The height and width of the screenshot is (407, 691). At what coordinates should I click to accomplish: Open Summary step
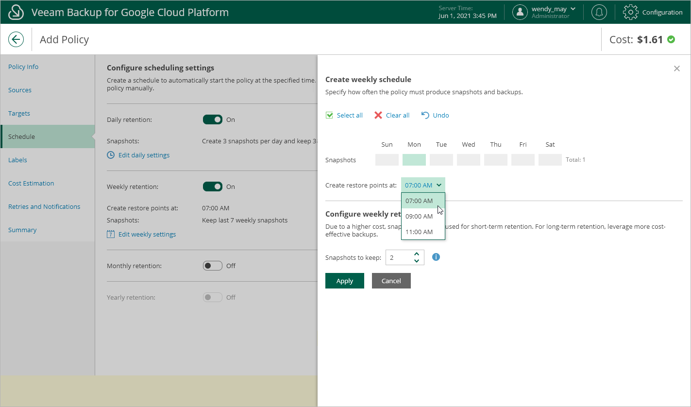click(48, 230)
